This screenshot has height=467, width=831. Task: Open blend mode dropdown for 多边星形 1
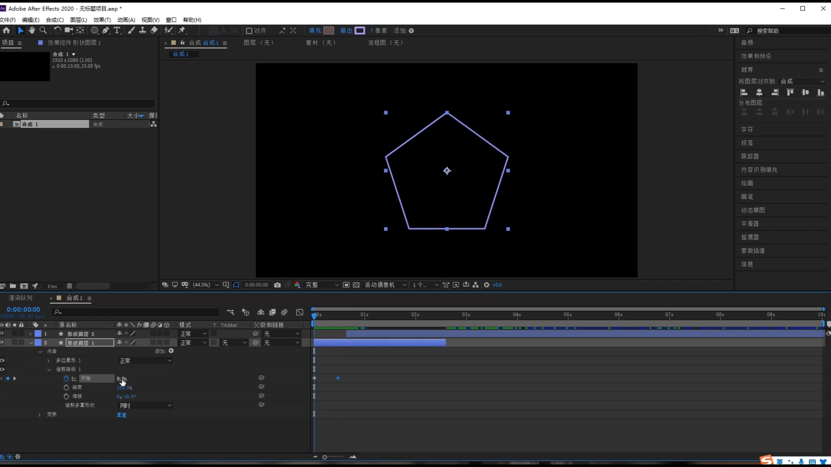click(x=145, y=361)
